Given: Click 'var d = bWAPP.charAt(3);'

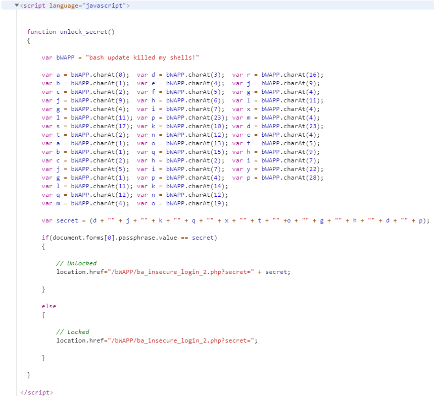Looking at the screenshot, I should (180, 75).
